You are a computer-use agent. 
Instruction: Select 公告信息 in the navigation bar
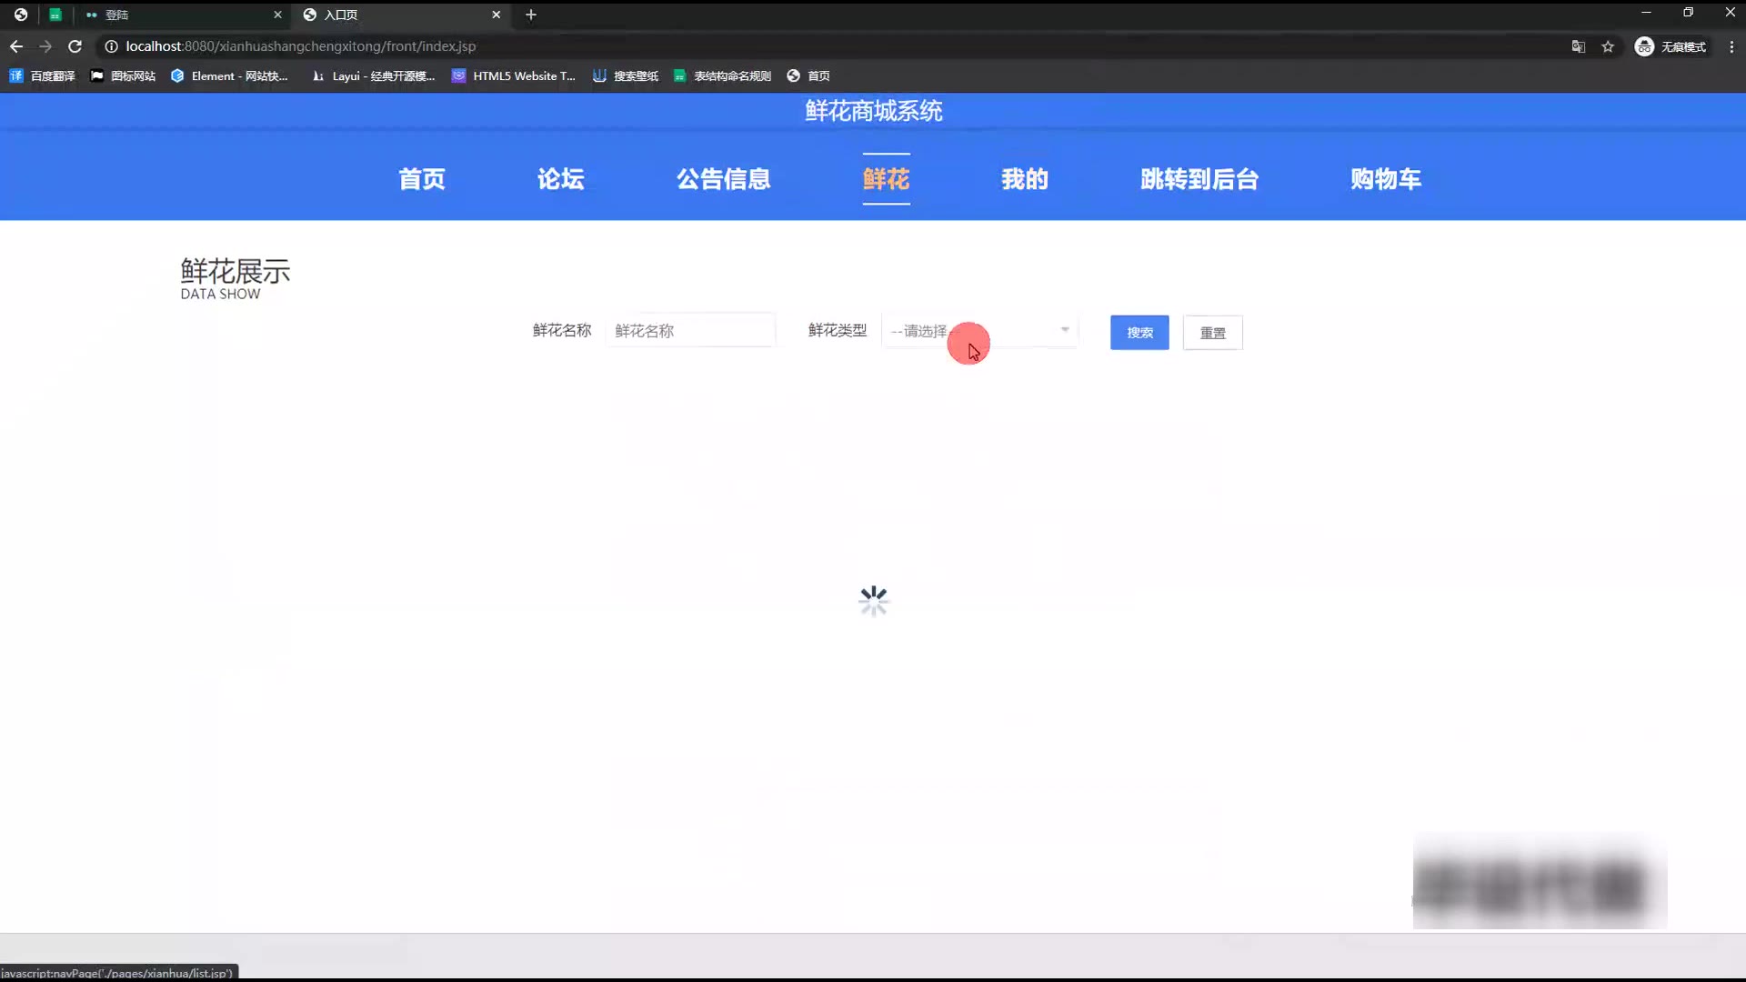pyautogui.click(x=723, y=179)
